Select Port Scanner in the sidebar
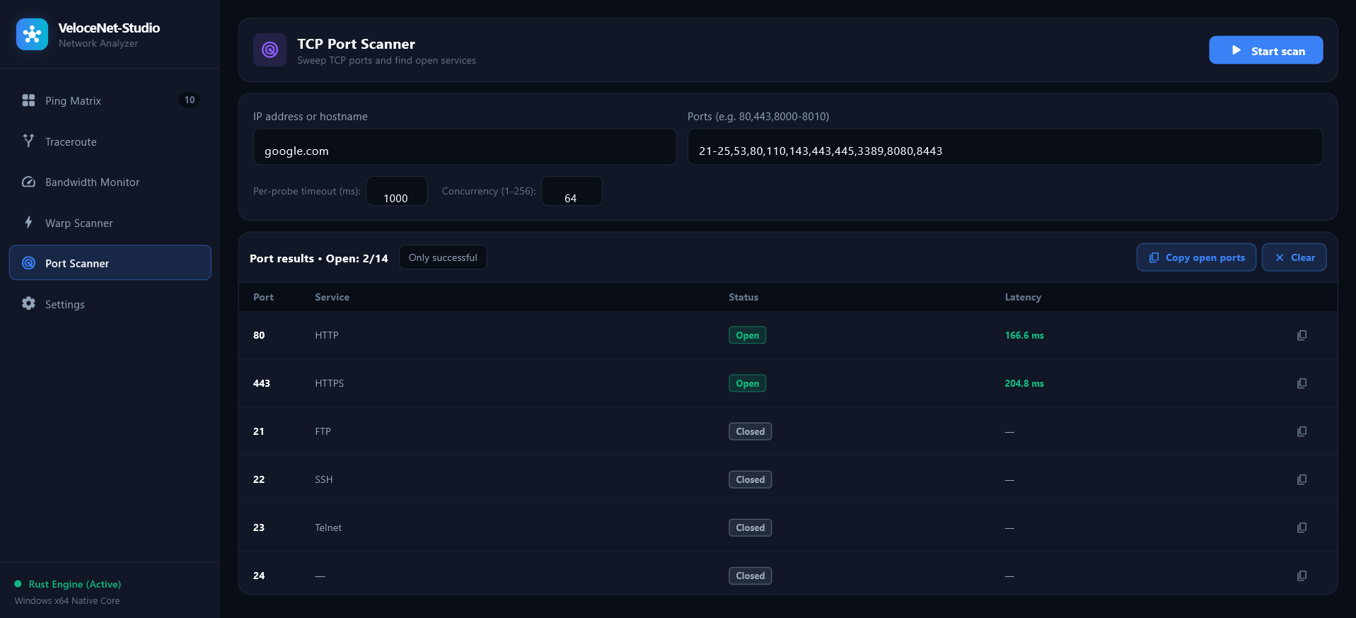This screenshot has width=1356, height=618. tap(110, 263)
